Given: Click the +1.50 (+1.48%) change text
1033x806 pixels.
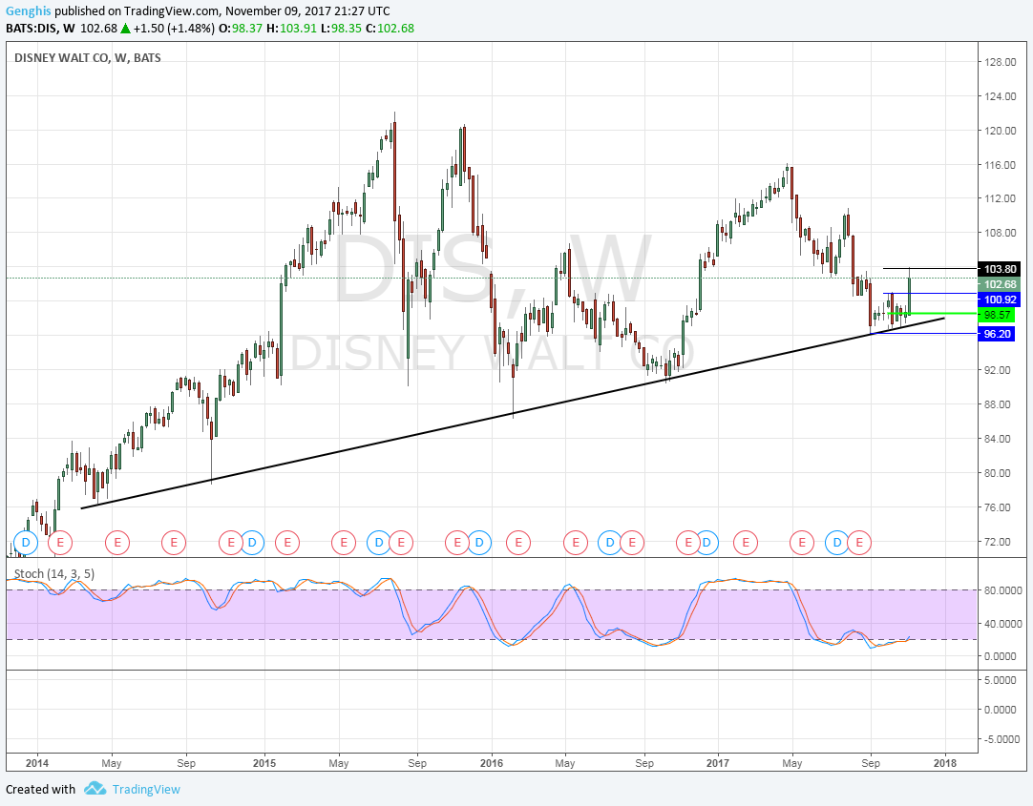Looking at the screenshot, I should tap(173, 29).
